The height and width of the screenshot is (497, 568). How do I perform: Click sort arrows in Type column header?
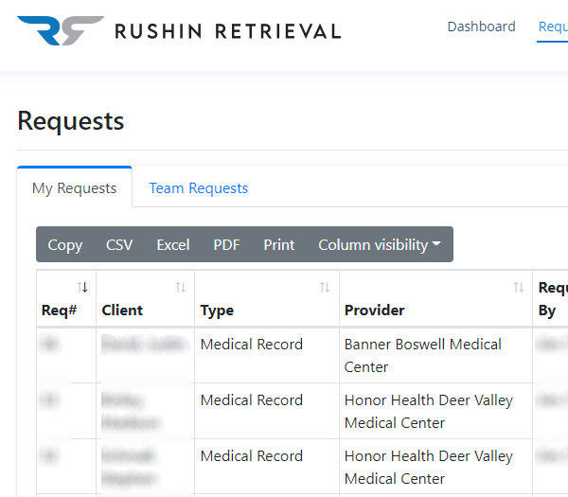point(325,287)
